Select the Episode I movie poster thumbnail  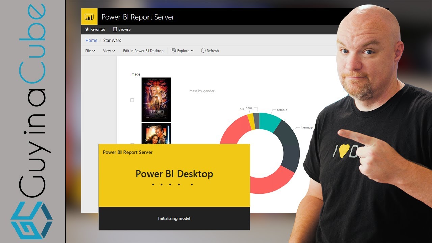(157, 100)
